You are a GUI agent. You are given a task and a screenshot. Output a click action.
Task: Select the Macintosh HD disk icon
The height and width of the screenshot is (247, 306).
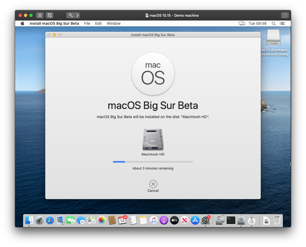tap(153, 140)
